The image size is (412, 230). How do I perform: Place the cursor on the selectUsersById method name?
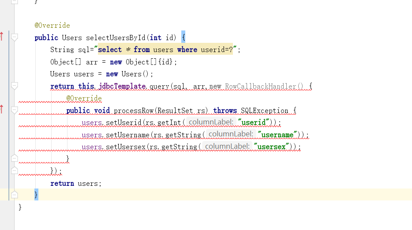(116, 38)
